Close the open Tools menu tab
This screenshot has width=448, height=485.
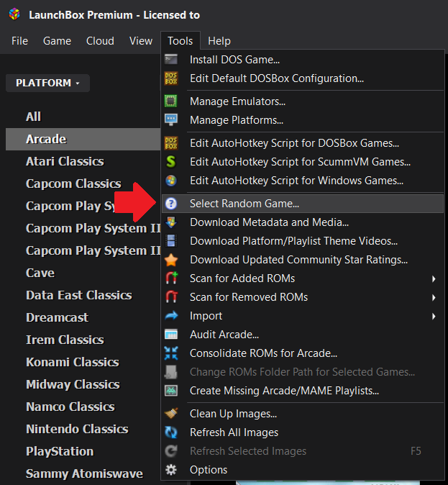(x=180, y=41)
